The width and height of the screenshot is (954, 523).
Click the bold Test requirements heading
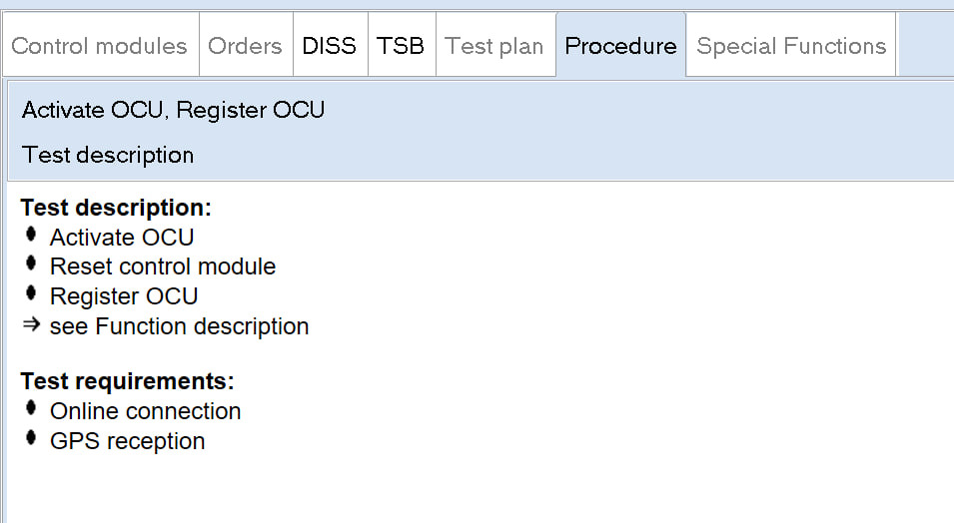coord(127,381)
